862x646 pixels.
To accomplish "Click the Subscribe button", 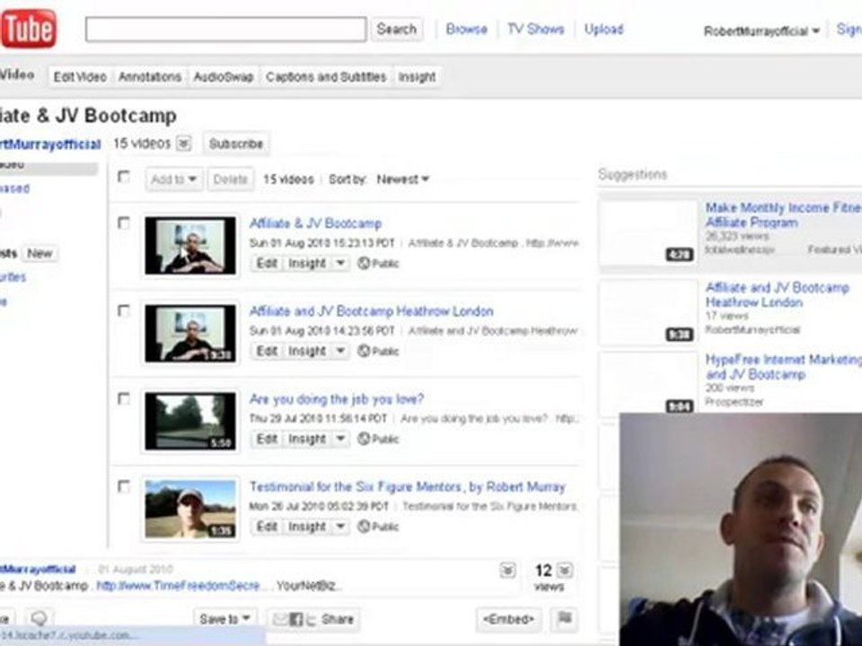I will [236, 144].
